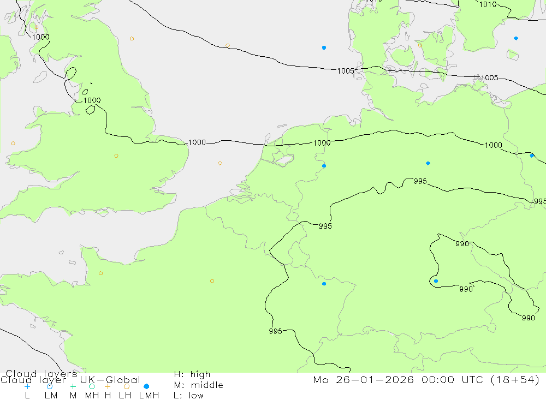Click the MH legend label text
Image resolution: width=546 pixels, height=400 pixels.
point(92,396)
